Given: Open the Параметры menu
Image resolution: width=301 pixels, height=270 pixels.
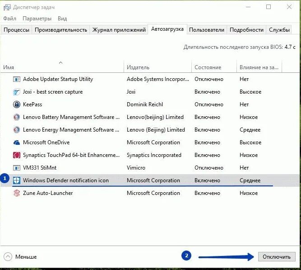Looking at the screenshot, I should [x=37, y=19].
